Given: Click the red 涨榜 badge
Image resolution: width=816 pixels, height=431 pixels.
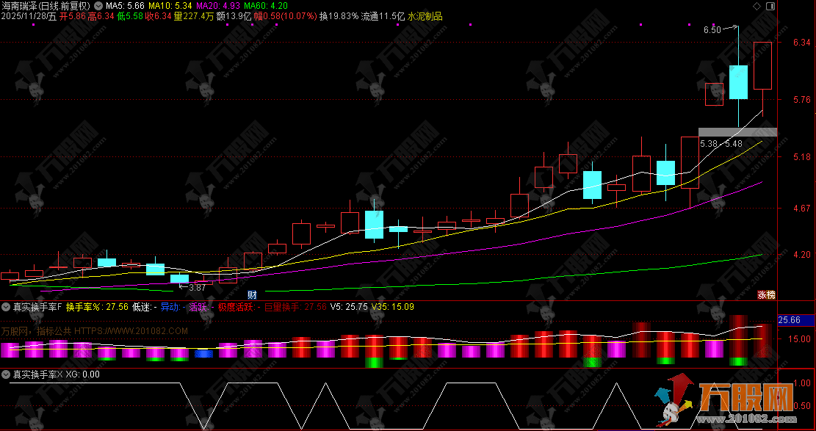Looking at the screenshot, I should point(766,294).
